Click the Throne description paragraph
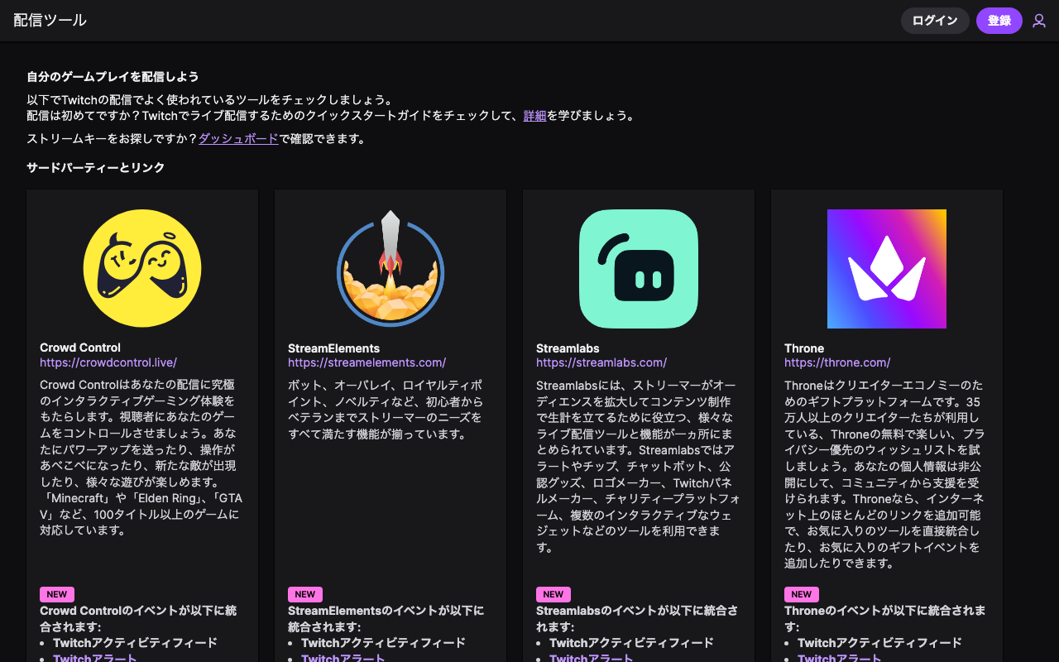This screenshot has width=1059, height=662. [885, 474]
